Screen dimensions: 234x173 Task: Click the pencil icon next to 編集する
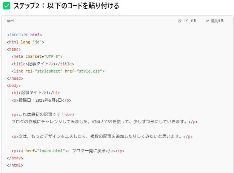tap(207, 21)
